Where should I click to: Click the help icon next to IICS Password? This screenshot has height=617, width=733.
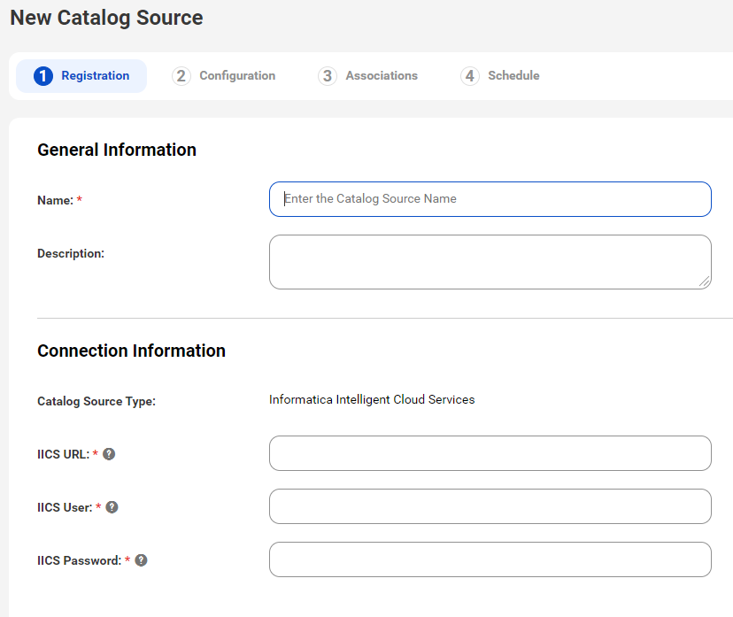(x=141, y=560)
